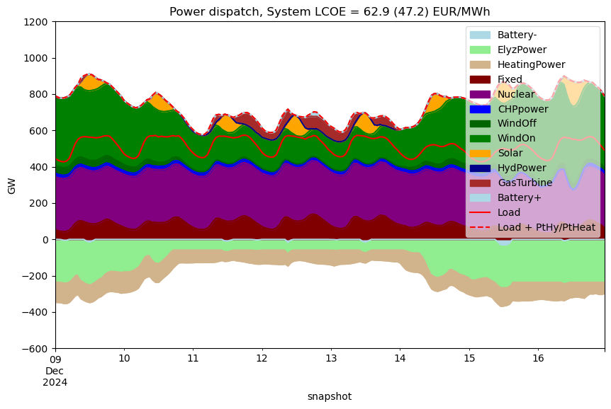Viewport: 611px width, 409px height.
Task: Select the 'CHPpower' legend label
Action: (x=522, y=109)
